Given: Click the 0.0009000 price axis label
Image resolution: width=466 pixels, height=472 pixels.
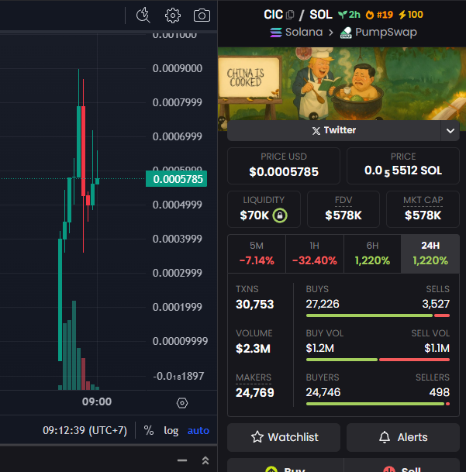Looking at the screenshot, I should click(178, 68).
